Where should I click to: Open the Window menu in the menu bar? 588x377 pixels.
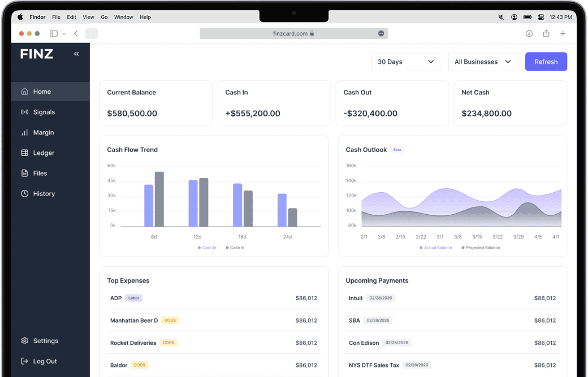point(123,17)
